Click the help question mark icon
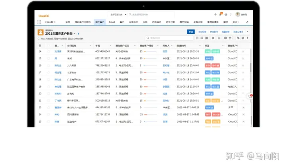 [230, 14]
